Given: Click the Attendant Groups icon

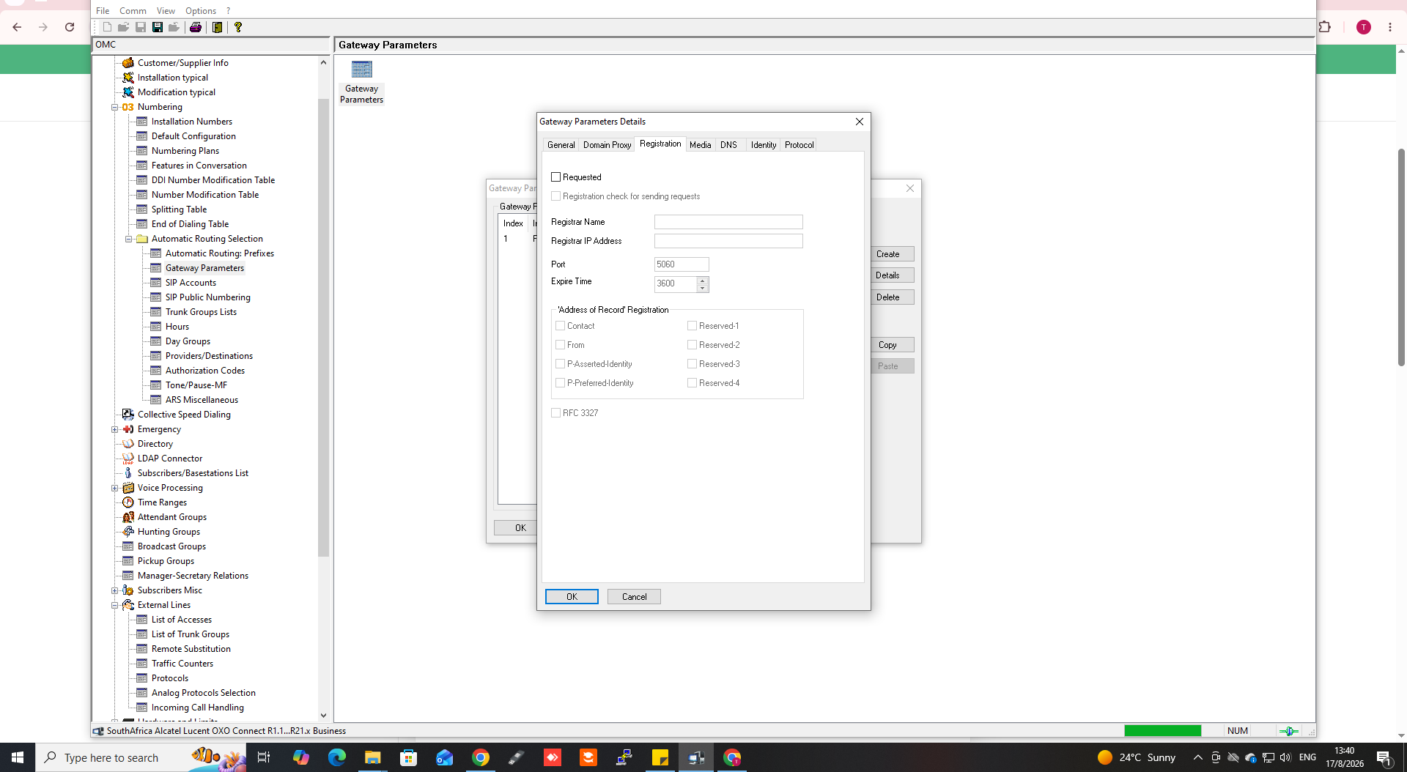Looking at the screenshot, I should [128, 517].
